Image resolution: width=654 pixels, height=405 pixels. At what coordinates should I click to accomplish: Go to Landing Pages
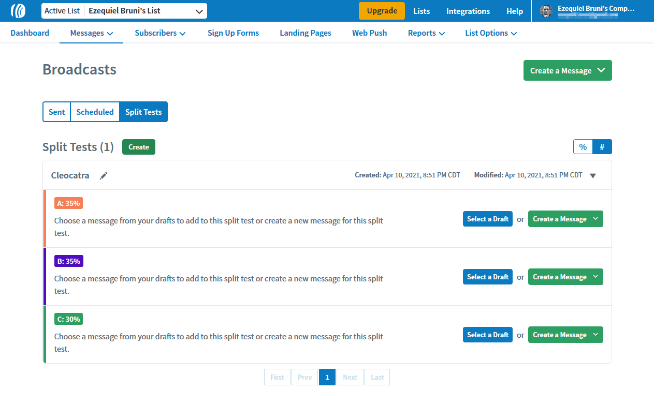[306, 33]
